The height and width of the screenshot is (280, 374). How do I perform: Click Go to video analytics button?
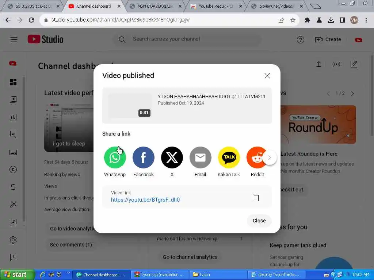click(72, 229)
